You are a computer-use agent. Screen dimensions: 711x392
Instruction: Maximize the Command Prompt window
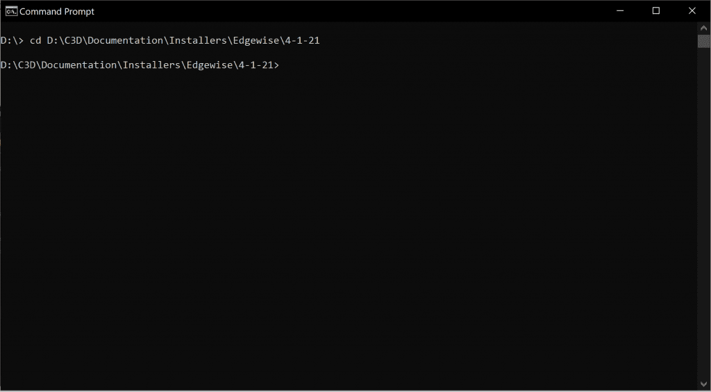point(655,11)
